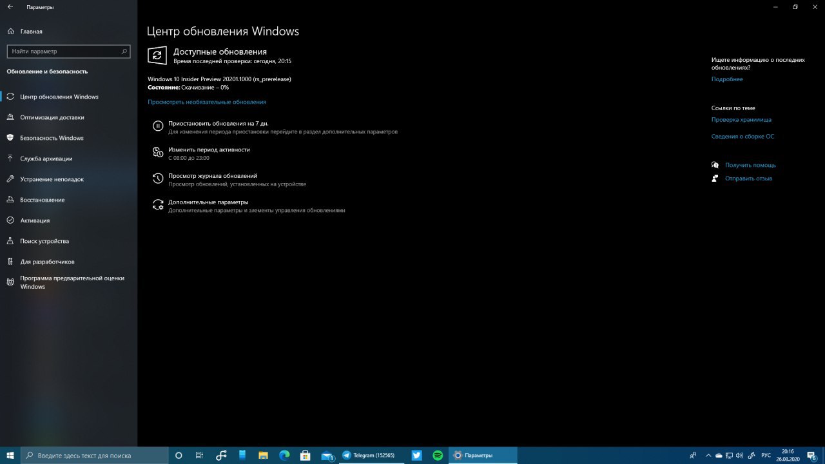
Task: Switch to the Telegram taskbar window
Action: coord(372,455)
